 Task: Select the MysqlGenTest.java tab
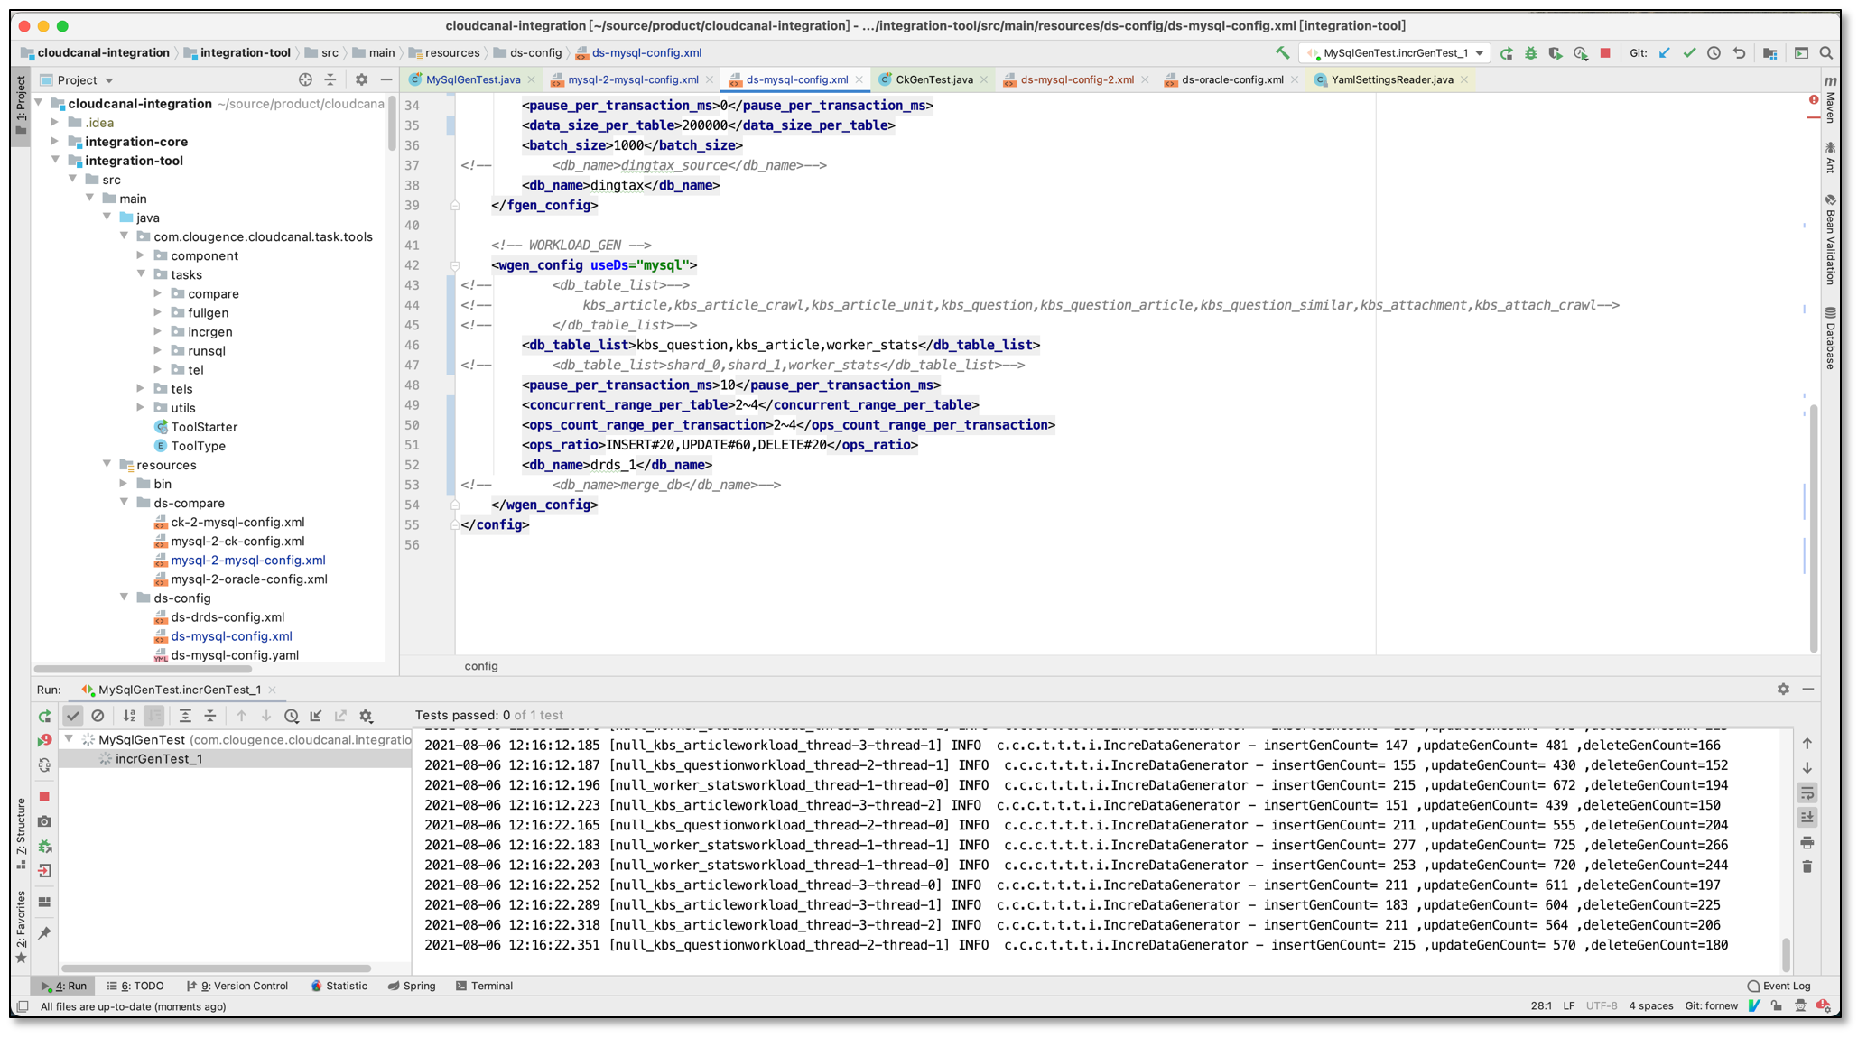point(473,79)
